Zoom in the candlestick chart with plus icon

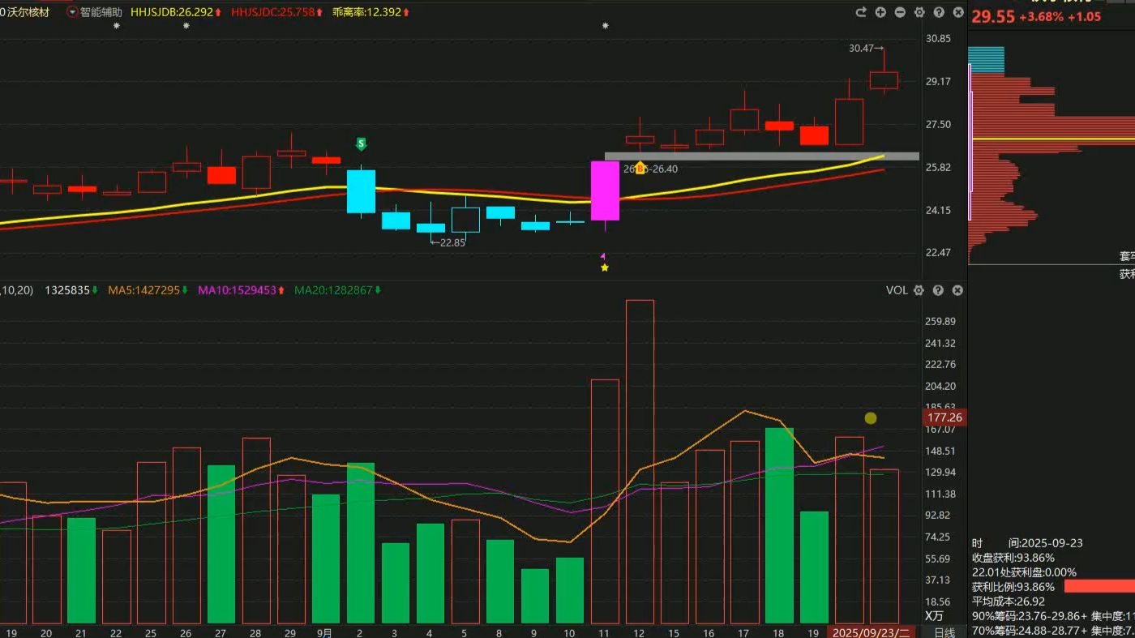[x=880, y=12]
